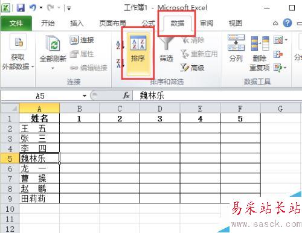Select column A header
Viewport: 302px width, 233px height.
39,109
